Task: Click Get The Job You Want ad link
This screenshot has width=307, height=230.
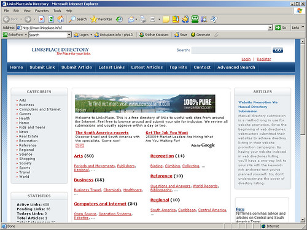Action: pos(167,132)
